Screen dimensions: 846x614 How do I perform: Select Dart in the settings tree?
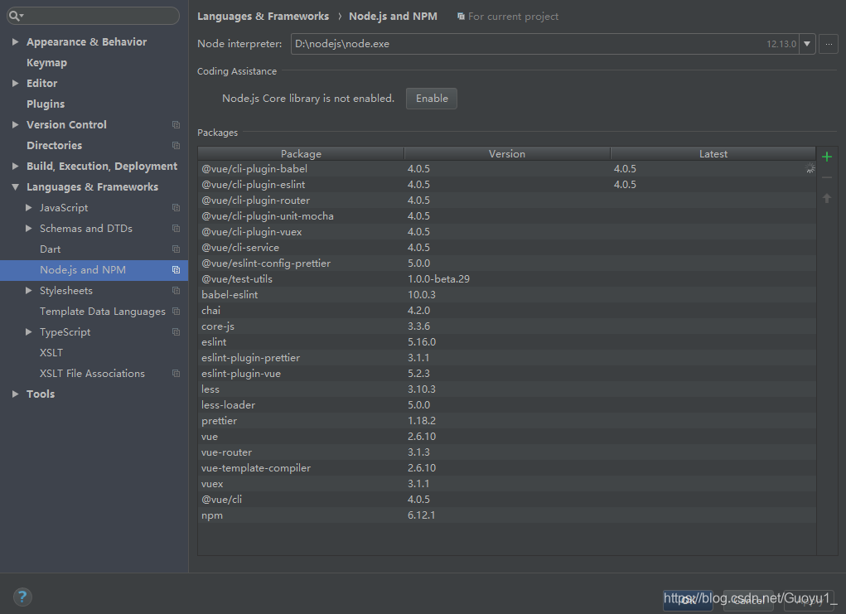(x=50, y=249)
